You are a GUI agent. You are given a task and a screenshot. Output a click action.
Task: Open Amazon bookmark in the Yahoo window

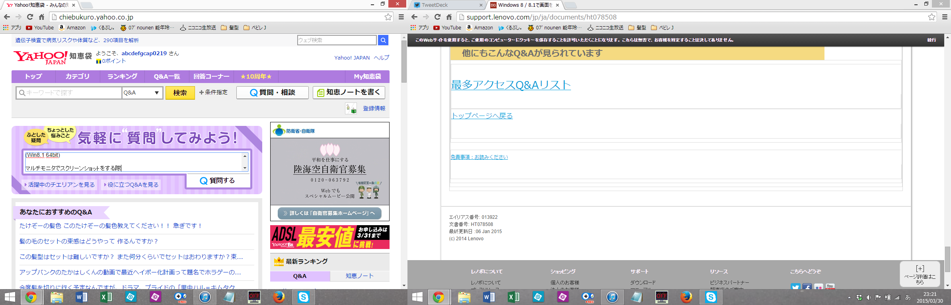click(72, 28)
